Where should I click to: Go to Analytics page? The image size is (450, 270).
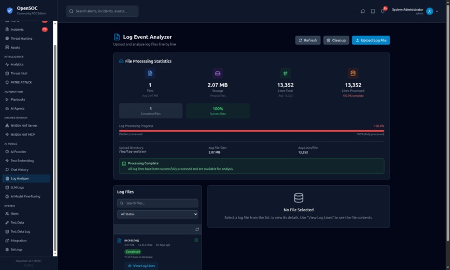pos(26,64)
